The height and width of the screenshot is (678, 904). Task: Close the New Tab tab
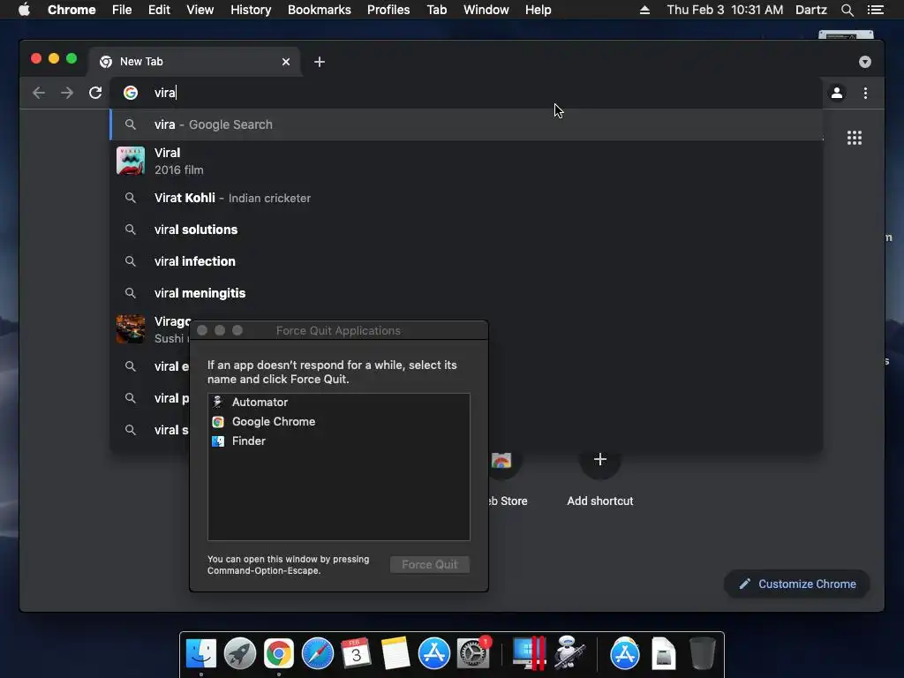pyautogui.click(x=286, y=62)
